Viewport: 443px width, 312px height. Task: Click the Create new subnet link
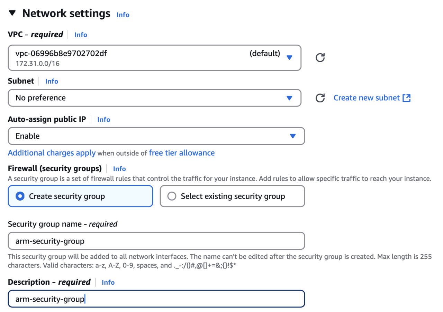pos(367,98)
